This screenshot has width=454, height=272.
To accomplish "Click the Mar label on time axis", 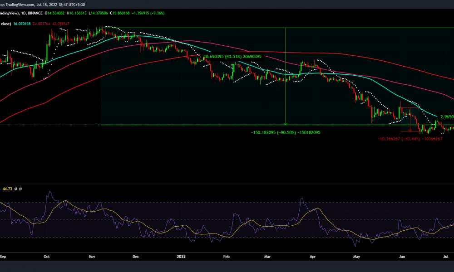I will coord(267,257).
